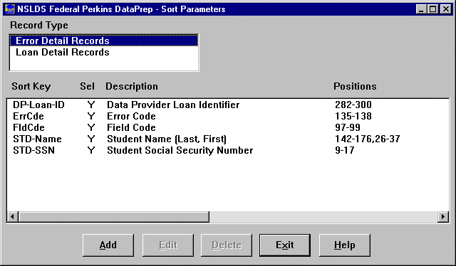Click the Edit button
The image size is (456, 266).
pyautogui.click(x=168, y=245)
